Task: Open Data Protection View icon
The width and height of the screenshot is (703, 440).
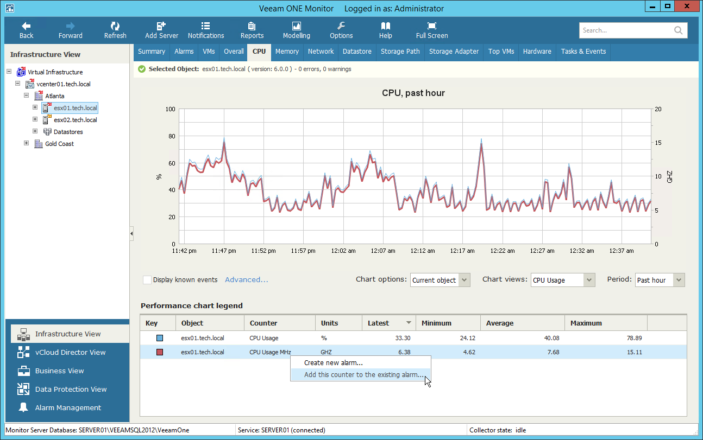Action: (x=23, y=389)
